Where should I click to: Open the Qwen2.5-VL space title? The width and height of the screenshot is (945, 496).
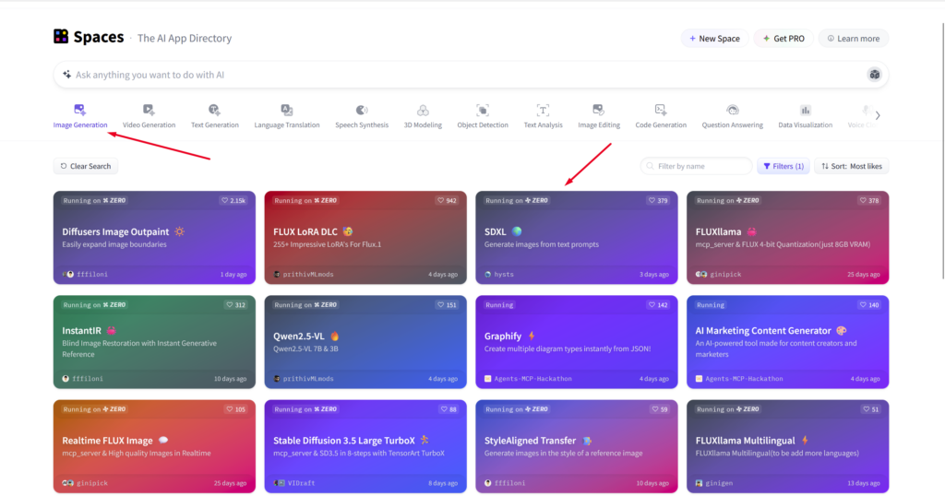click(298, 337)
